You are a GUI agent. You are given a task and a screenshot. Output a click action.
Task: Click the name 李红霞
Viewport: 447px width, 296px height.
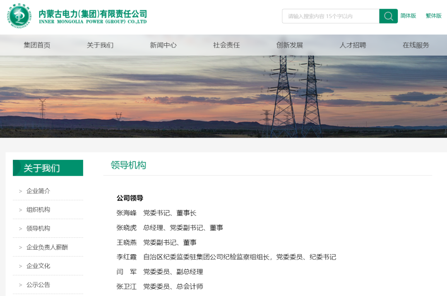click(127, 257)
